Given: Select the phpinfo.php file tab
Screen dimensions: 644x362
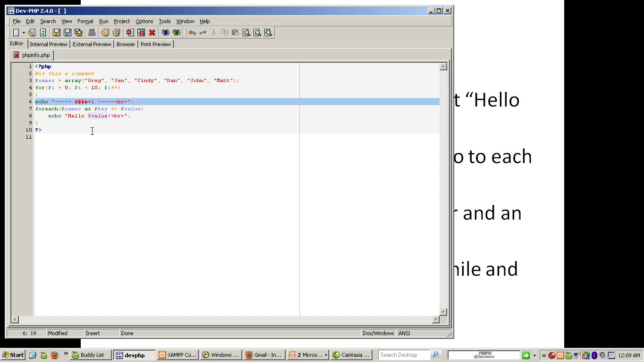Looking at the screenshot, I should (x=32, y=55).
